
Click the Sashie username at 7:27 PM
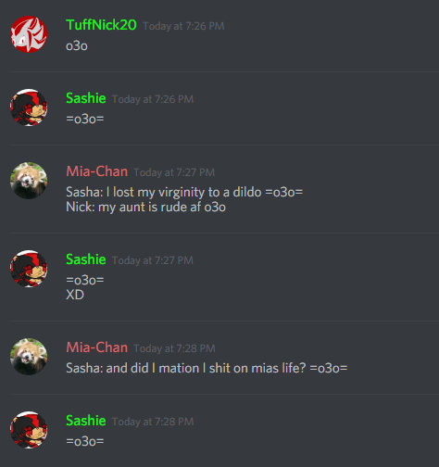86,259
